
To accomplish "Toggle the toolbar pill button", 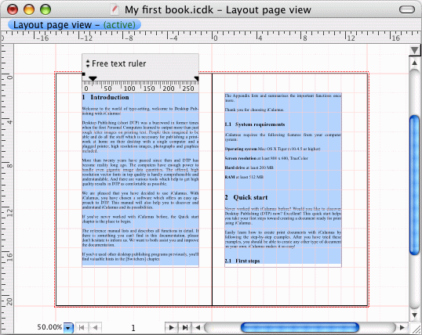I will click(x=407, y=9).
